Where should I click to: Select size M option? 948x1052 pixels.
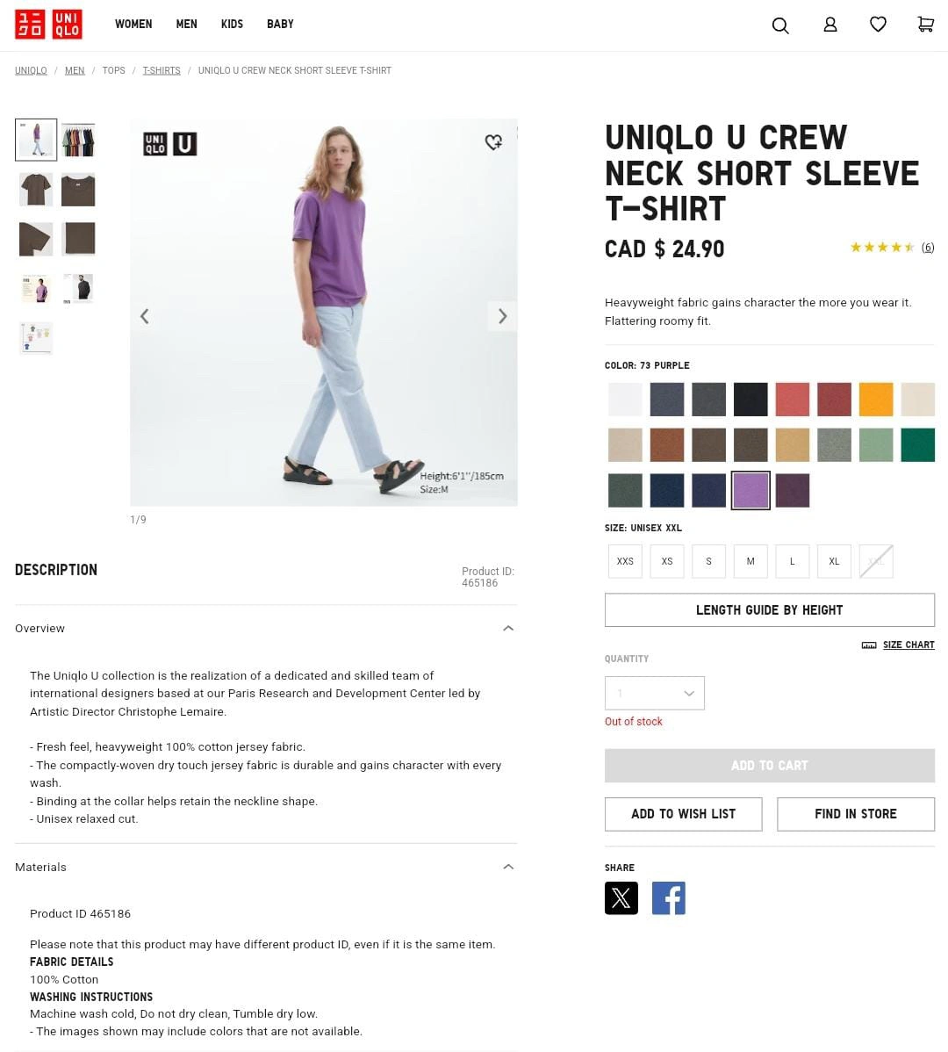point(750,561)
